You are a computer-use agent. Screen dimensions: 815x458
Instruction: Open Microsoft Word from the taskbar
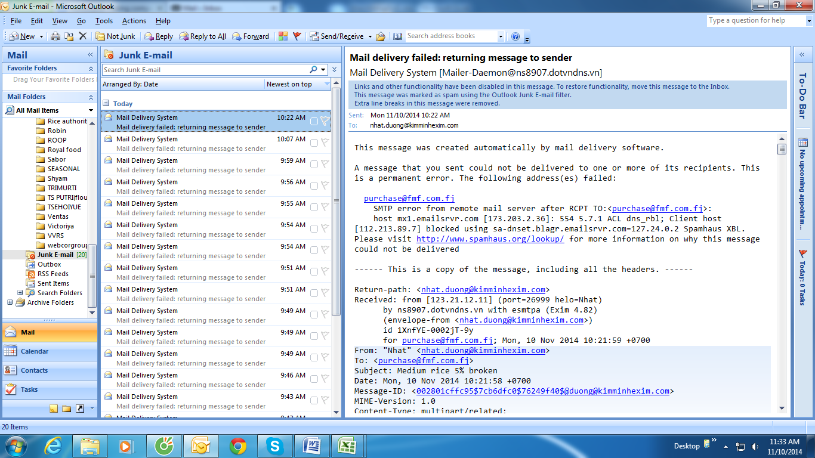tap(312, 445)
